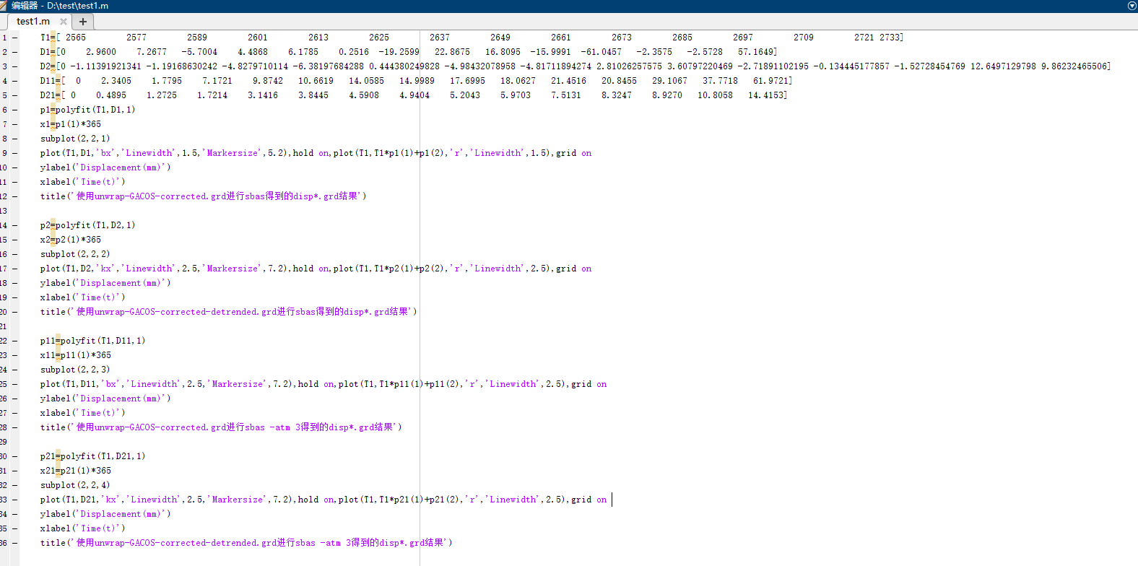Toggle breakpoint on the x11=p11(1)*365 line
Image resolution: width=1138 pixels, height=566 pixels.
tap(14, 355)
